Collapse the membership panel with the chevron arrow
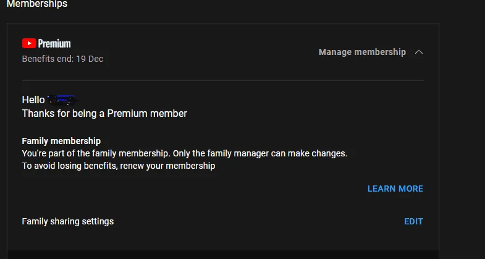The height and width of the screenshot is (259, 485). point(419,52)
